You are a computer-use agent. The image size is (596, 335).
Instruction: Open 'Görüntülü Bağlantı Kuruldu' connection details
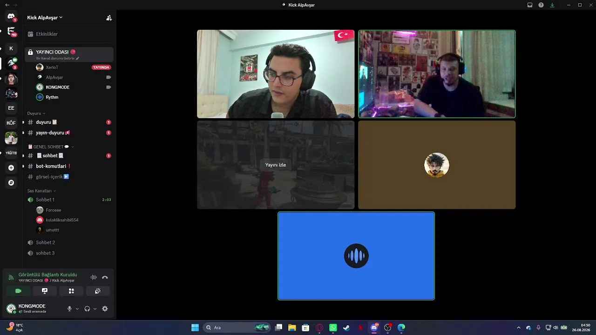(x=48, y=275)
